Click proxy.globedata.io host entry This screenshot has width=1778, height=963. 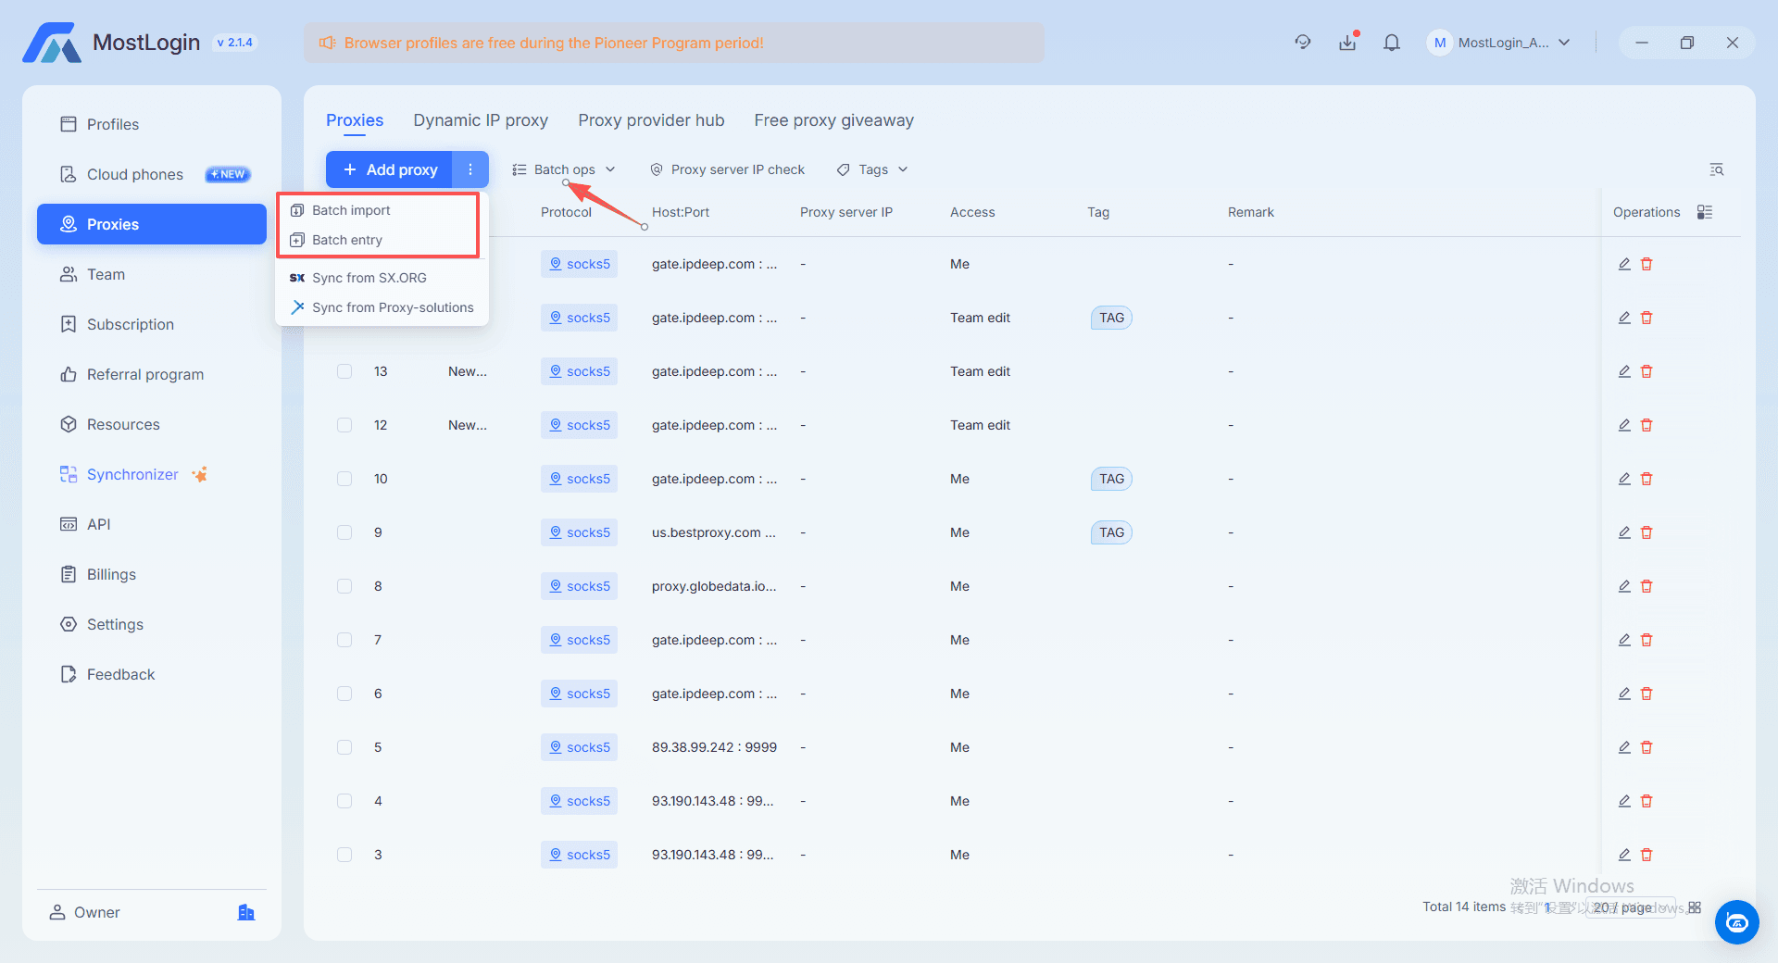pos(714,586)
